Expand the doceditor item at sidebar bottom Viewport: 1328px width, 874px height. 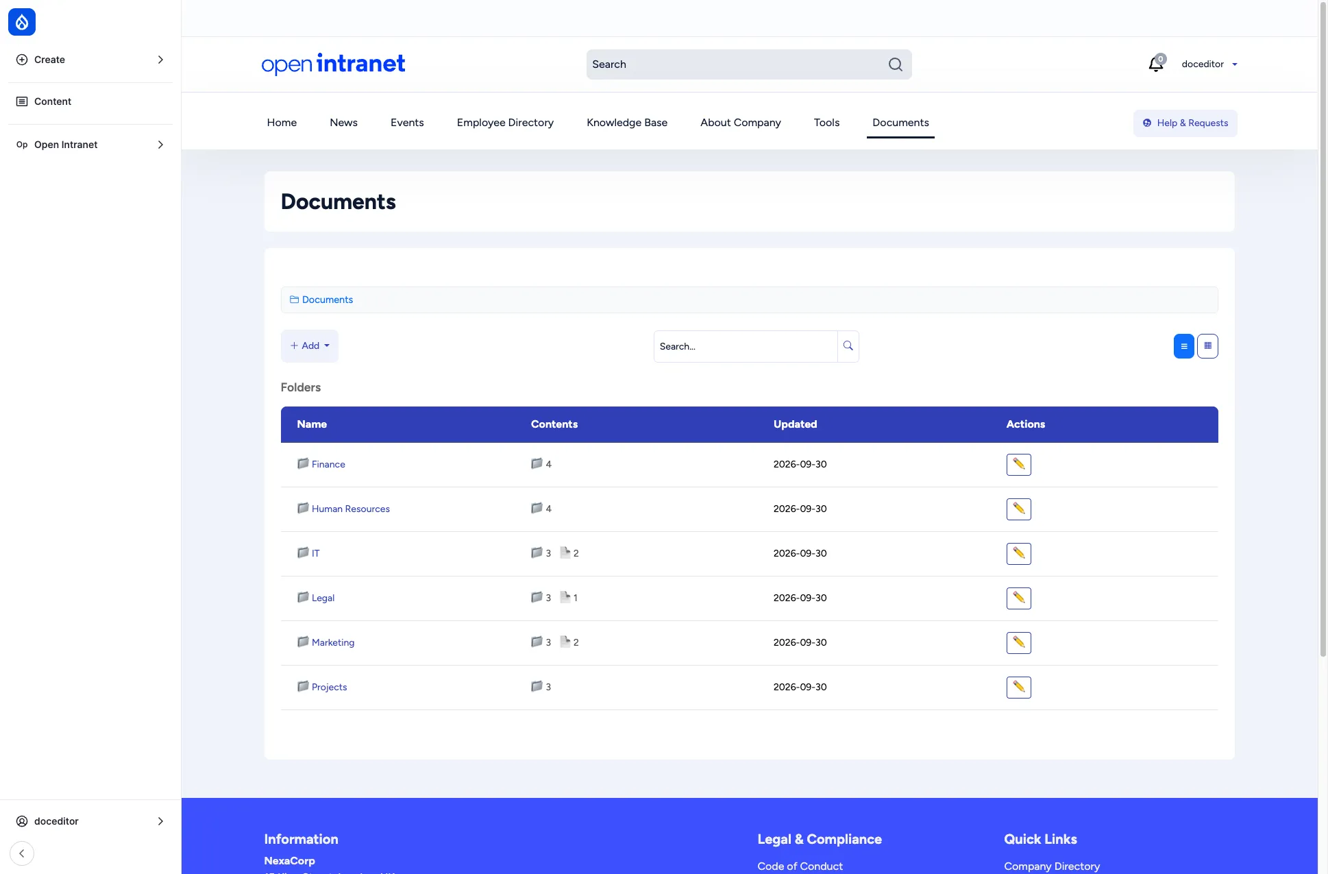coord(90,821)
